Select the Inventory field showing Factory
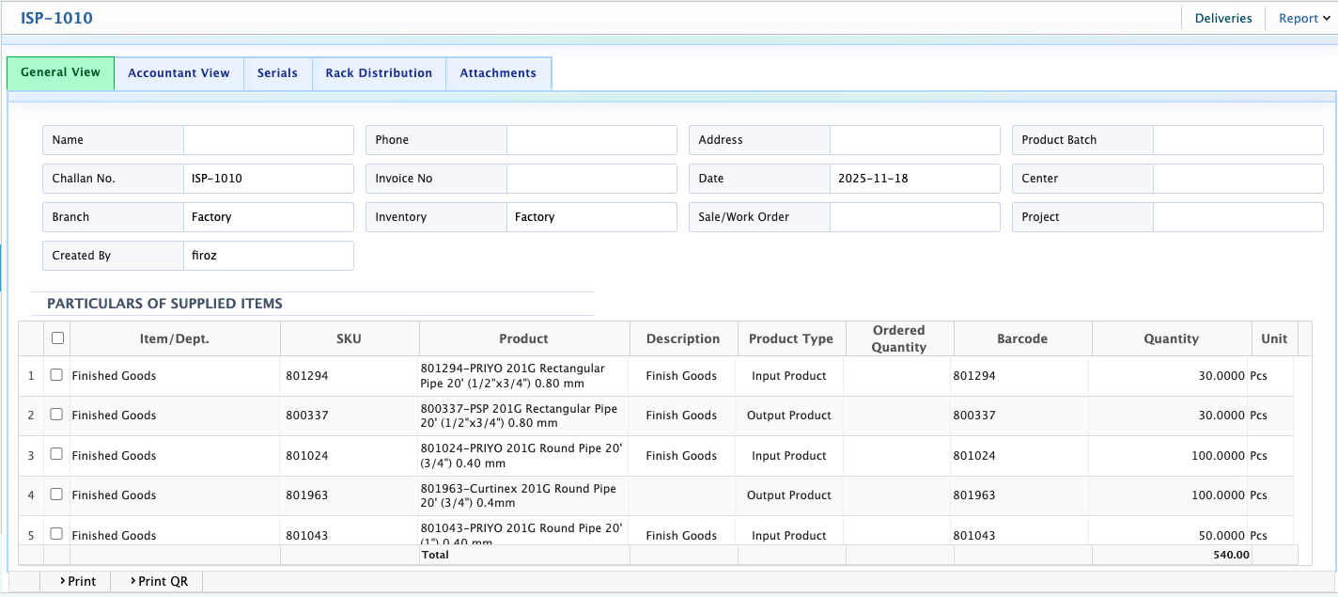The image size is (1338, 597). (592, 217)
